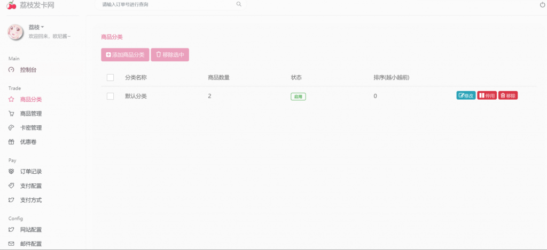The width and height of the screenshot is (547, 250).
Task: Toggle the select-all header checkbox
Action: pos(110,78)
